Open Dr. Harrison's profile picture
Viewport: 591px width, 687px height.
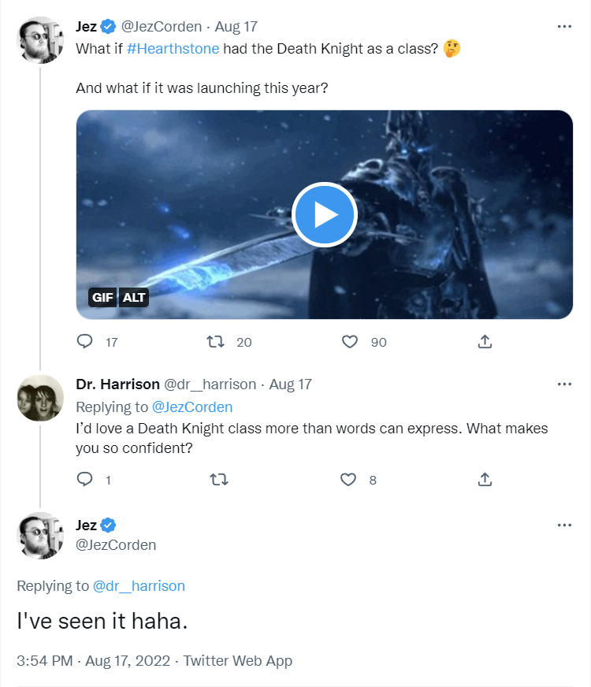click(x=40, y=398)
